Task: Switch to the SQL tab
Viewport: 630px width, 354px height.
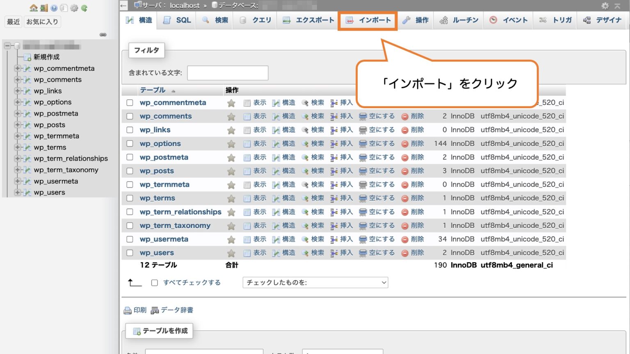Action: (x=176, y=20)
